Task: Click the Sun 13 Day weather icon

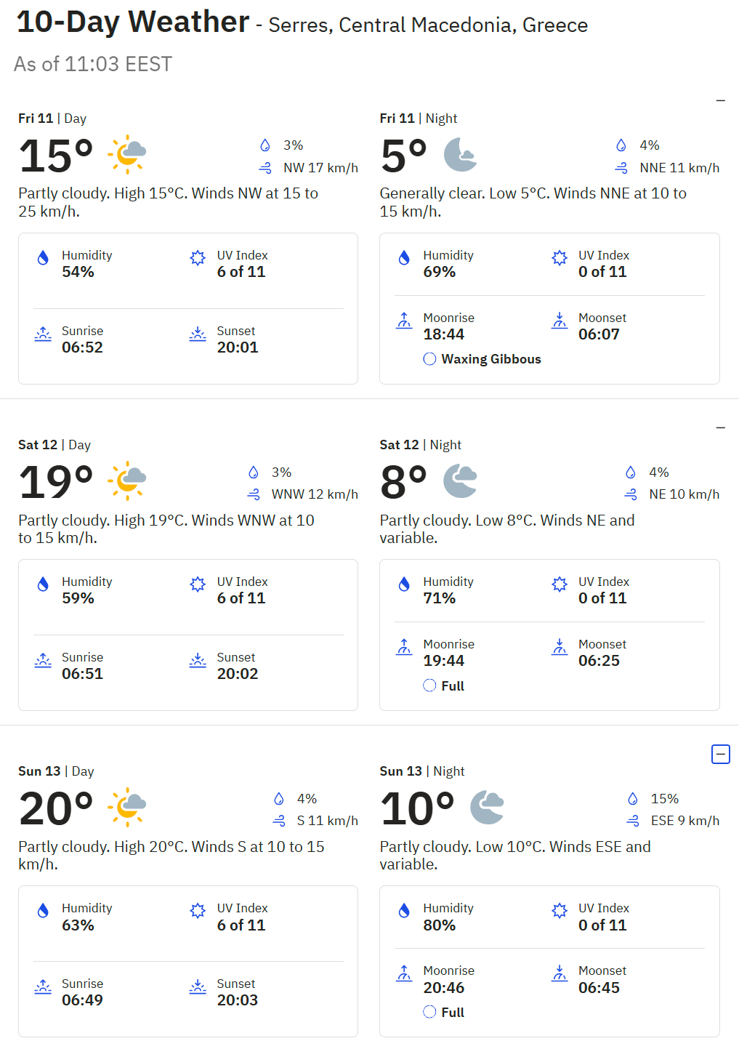Action: [127, 807]
